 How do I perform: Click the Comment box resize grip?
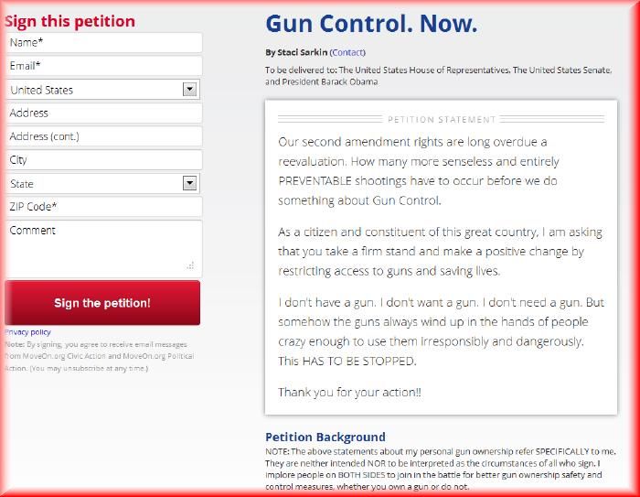190,265
